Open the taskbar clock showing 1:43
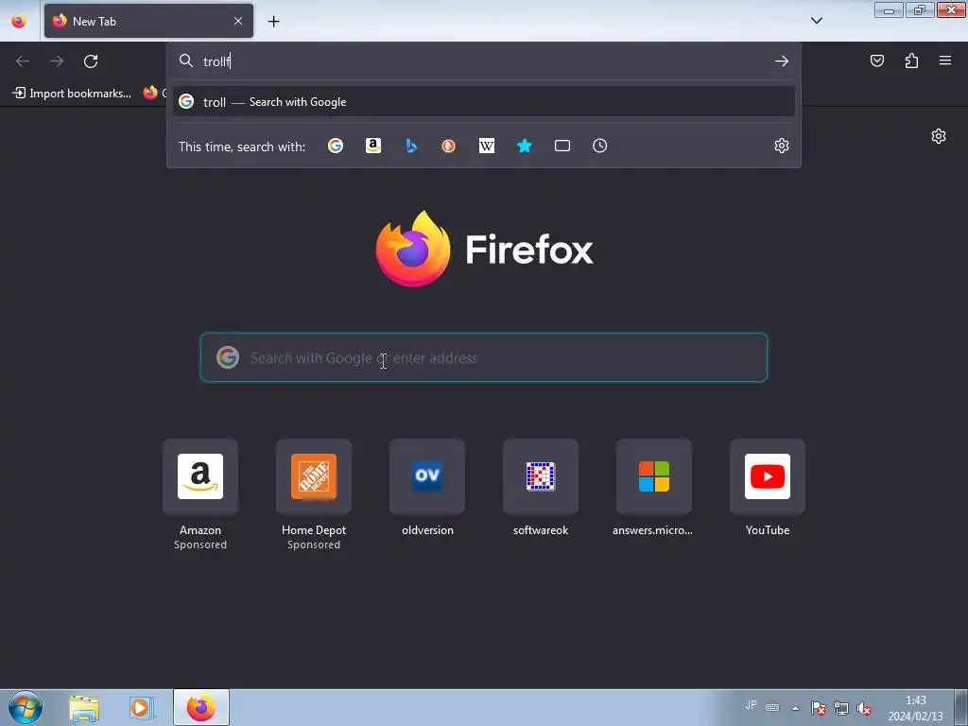This screenshot has width=968, height=726. coord(915,708)
